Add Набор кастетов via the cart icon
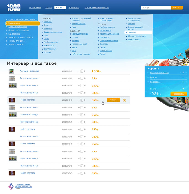Image resolution: width=189 pixels, height=194 pixels. 125,100
